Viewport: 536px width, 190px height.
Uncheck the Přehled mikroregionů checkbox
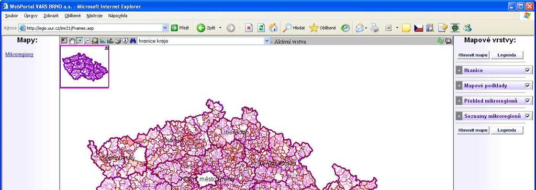pyautogui.click(x=528, y=101)
